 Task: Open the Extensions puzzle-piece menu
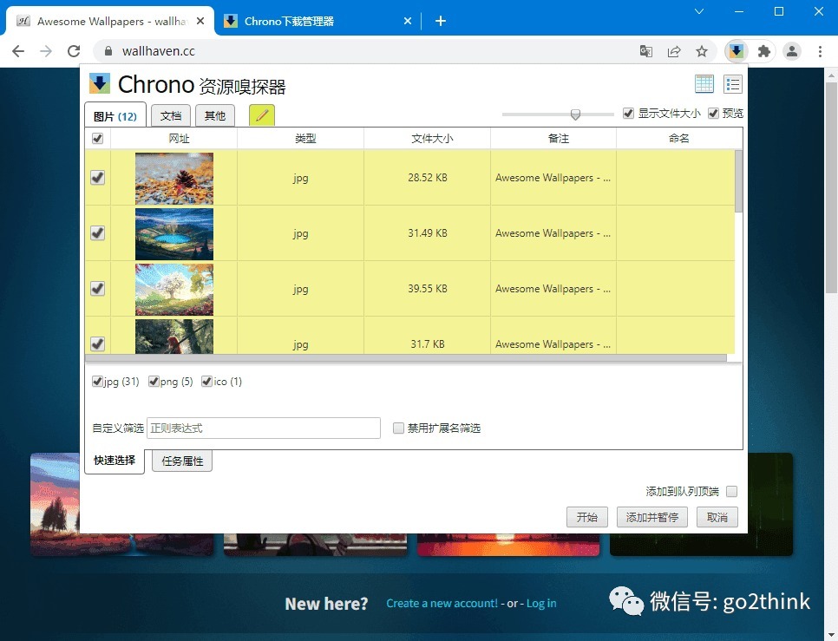coord(764,51)
